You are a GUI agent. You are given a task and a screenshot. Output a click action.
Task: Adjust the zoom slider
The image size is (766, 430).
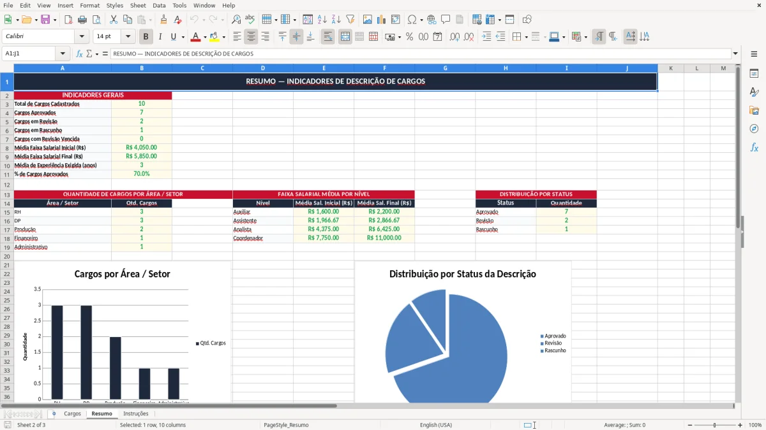point(715,425)
